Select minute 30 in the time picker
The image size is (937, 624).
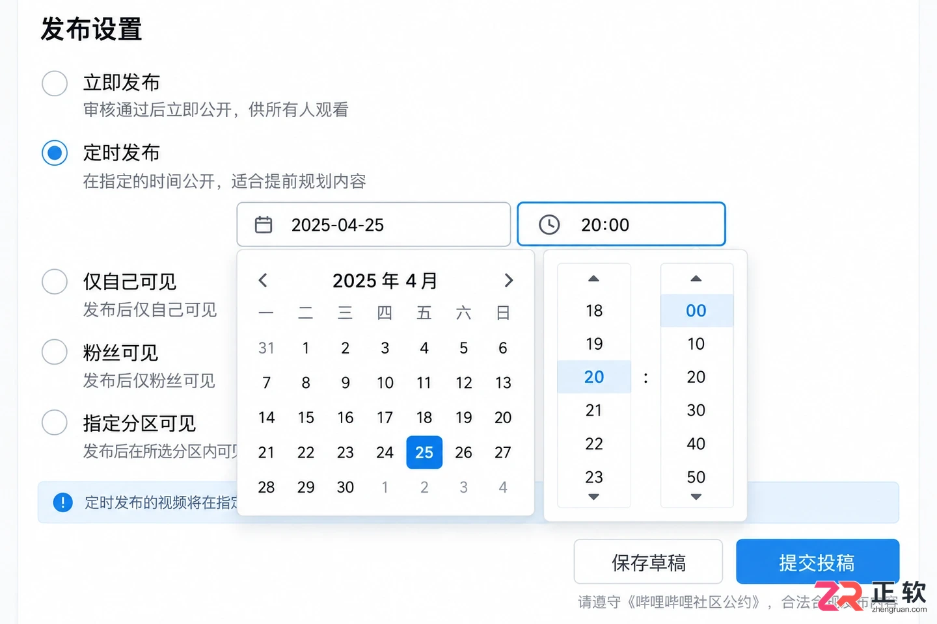[x=696, y=411]
